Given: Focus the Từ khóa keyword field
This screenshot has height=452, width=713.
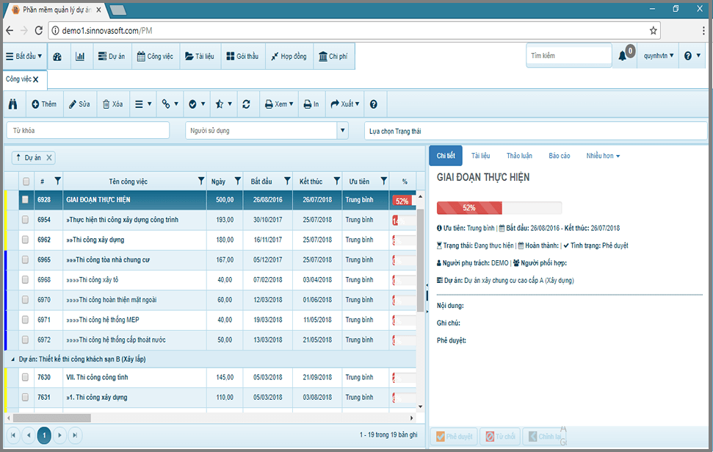Looking at the screenshot, I should click(x=88, y=131).
